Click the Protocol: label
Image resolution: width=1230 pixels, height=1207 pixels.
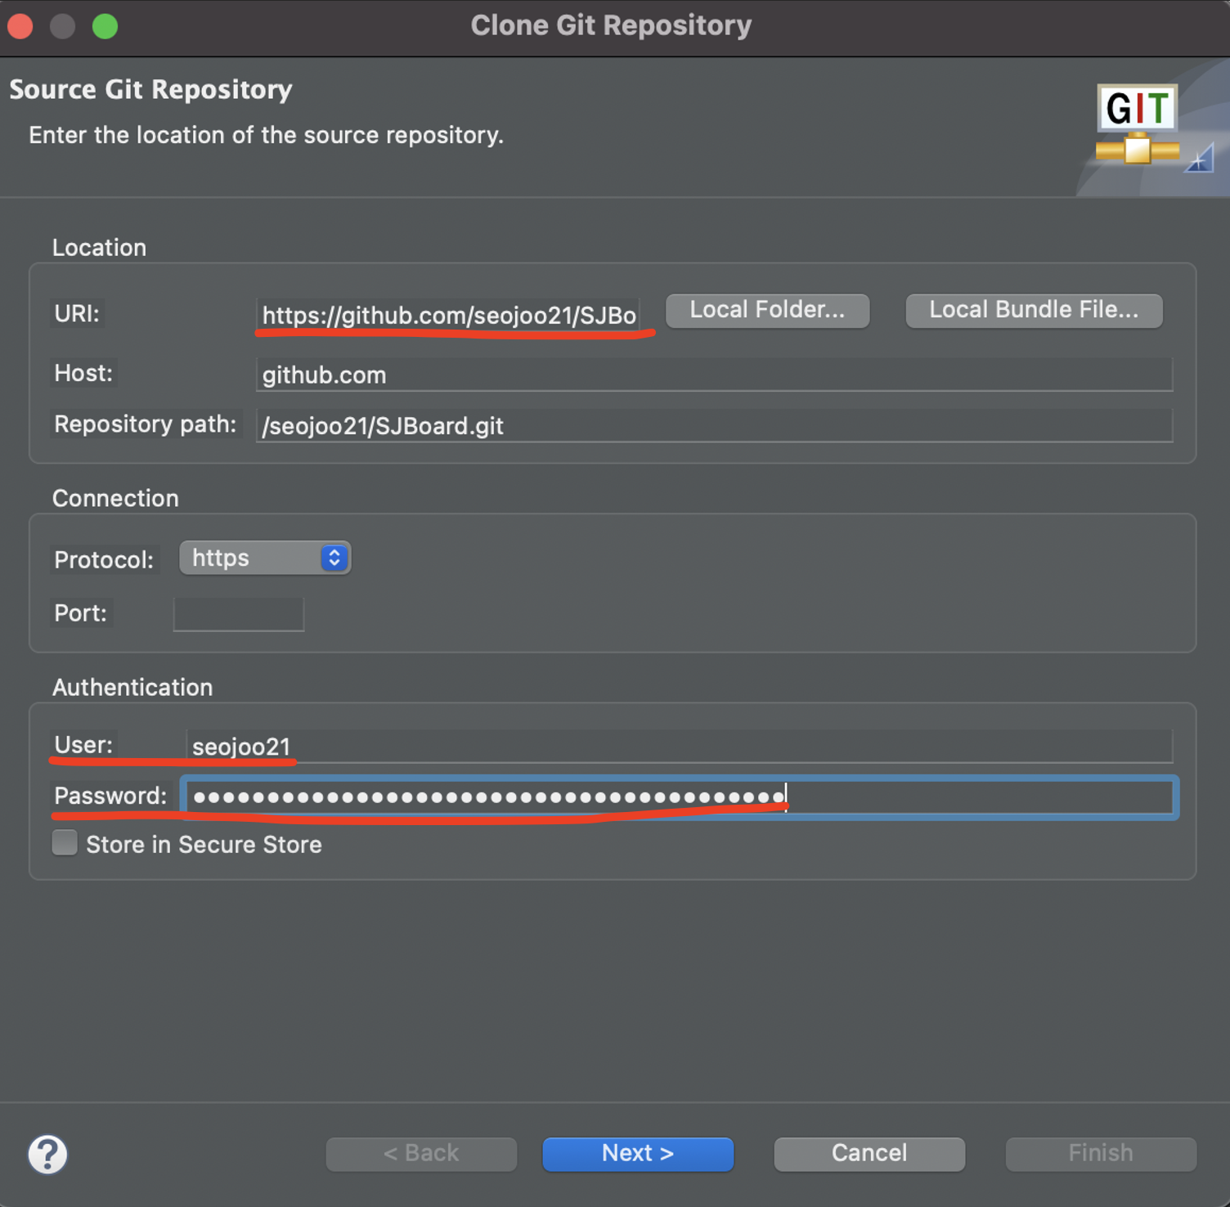[x=104, y=560]
